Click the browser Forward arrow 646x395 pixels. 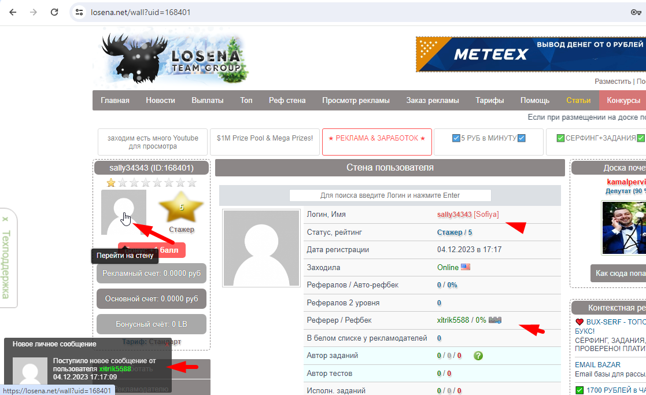(x=34, y=12)
